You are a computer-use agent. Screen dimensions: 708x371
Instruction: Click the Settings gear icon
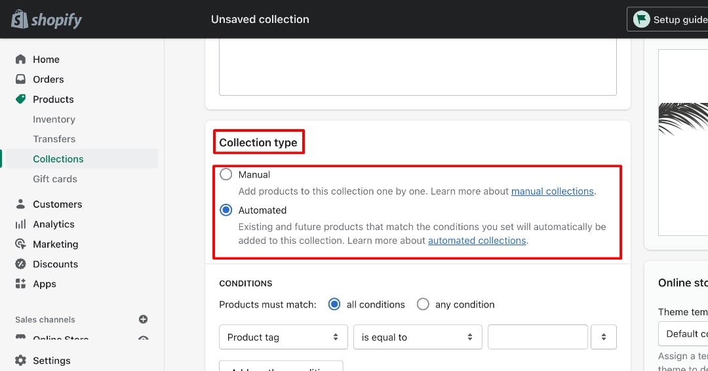click(x=20, y=360)
